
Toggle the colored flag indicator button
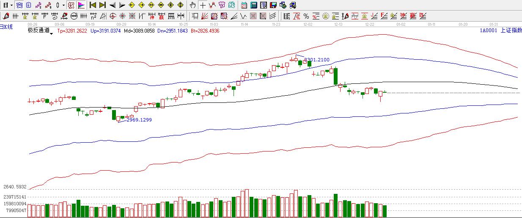click(81, 6)
